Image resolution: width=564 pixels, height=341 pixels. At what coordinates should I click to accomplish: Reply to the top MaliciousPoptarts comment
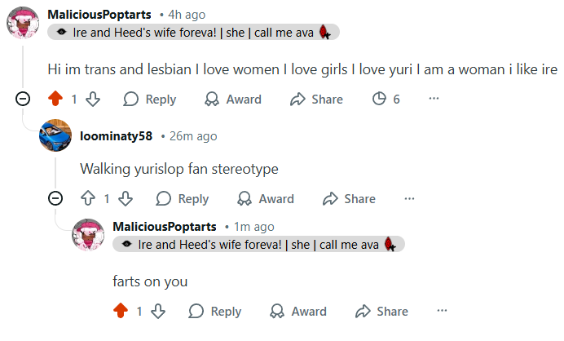[x=150, y=100]
